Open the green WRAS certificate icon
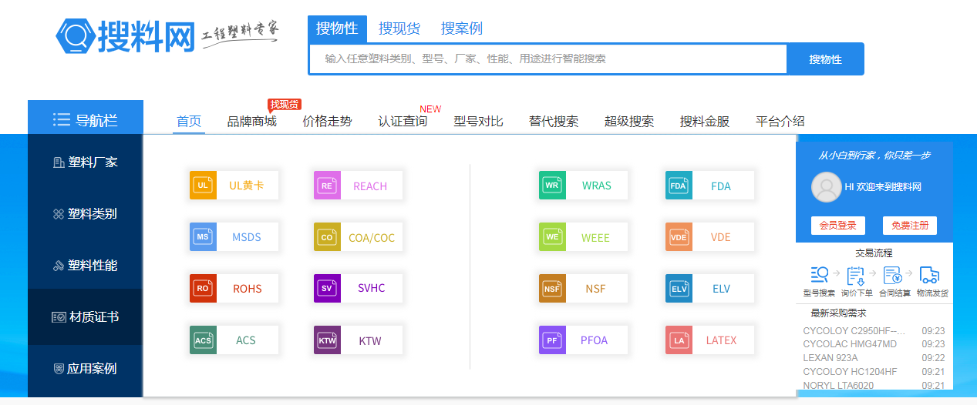 [552, 186]
